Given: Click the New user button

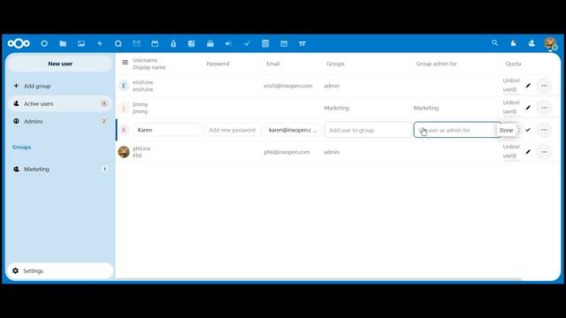Looking at the screenshot, I should 60,64.
